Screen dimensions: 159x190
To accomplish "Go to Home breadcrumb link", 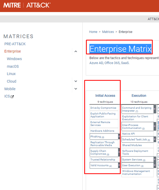I will [x=93, y=32].
